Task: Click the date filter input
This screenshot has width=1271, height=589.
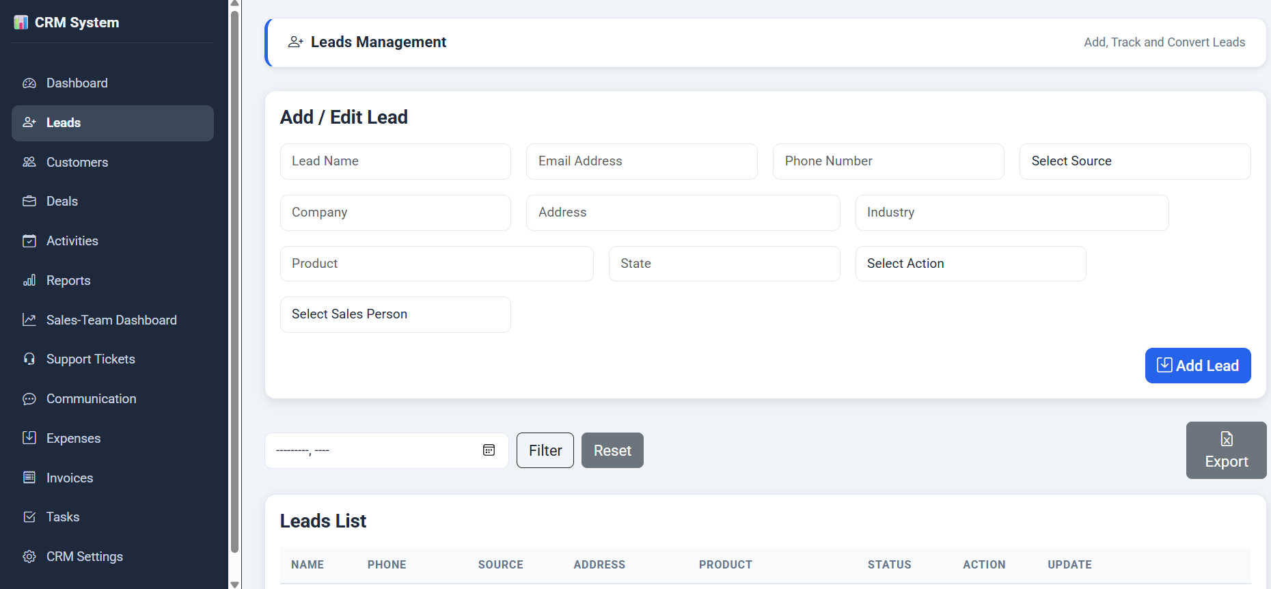Action: [387, 450]
